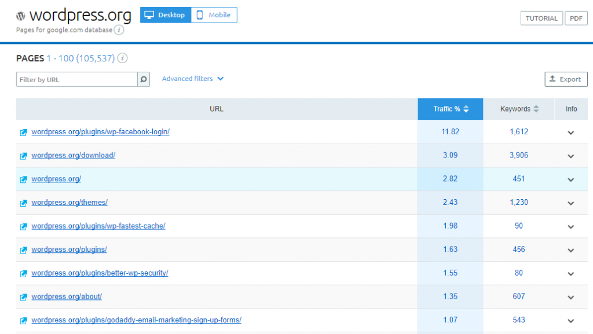Viewport: 593px width, 334px height.
Task: Click keywords count 607
Action: coord(519,296)
